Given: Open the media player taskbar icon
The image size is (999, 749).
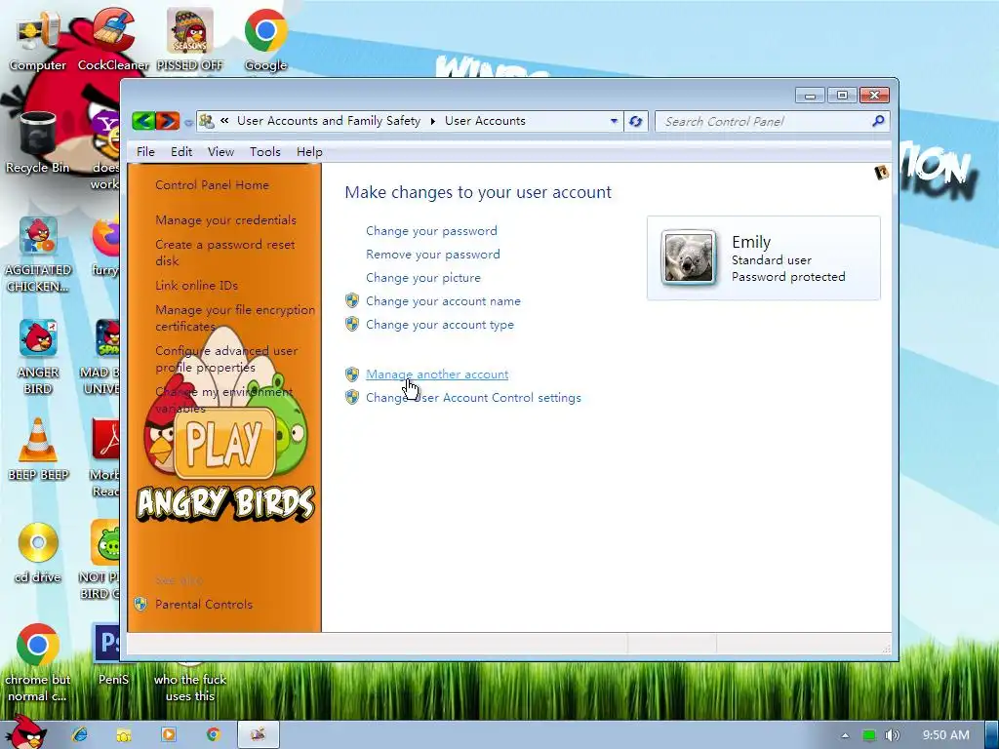Looking at the screenshot, I should [x=168, y=734].
